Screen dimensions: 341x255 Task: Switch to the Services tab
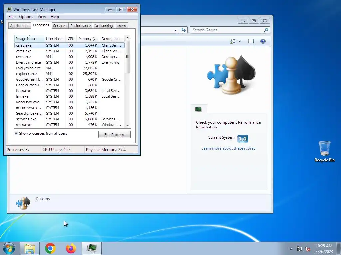coord(60,26)
